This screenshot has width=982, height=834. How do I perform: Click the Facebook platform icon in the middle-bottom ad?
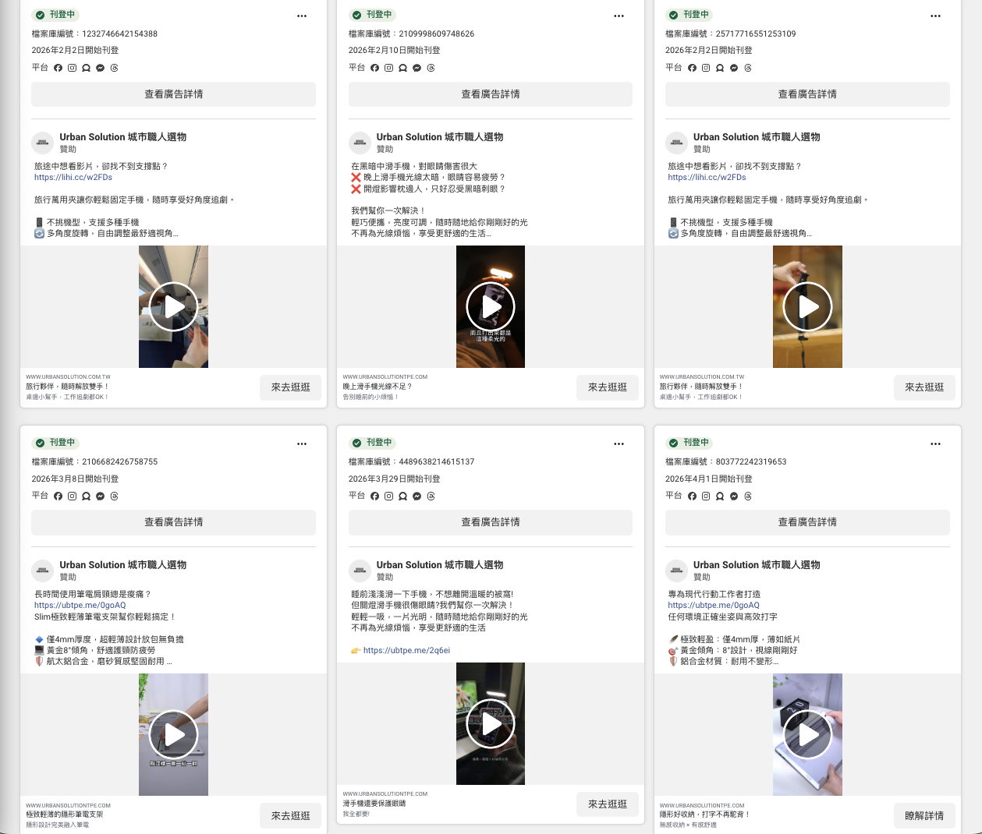tap(375, 496)
